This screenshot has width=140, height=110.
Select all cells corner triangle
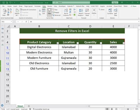(8, 26)
